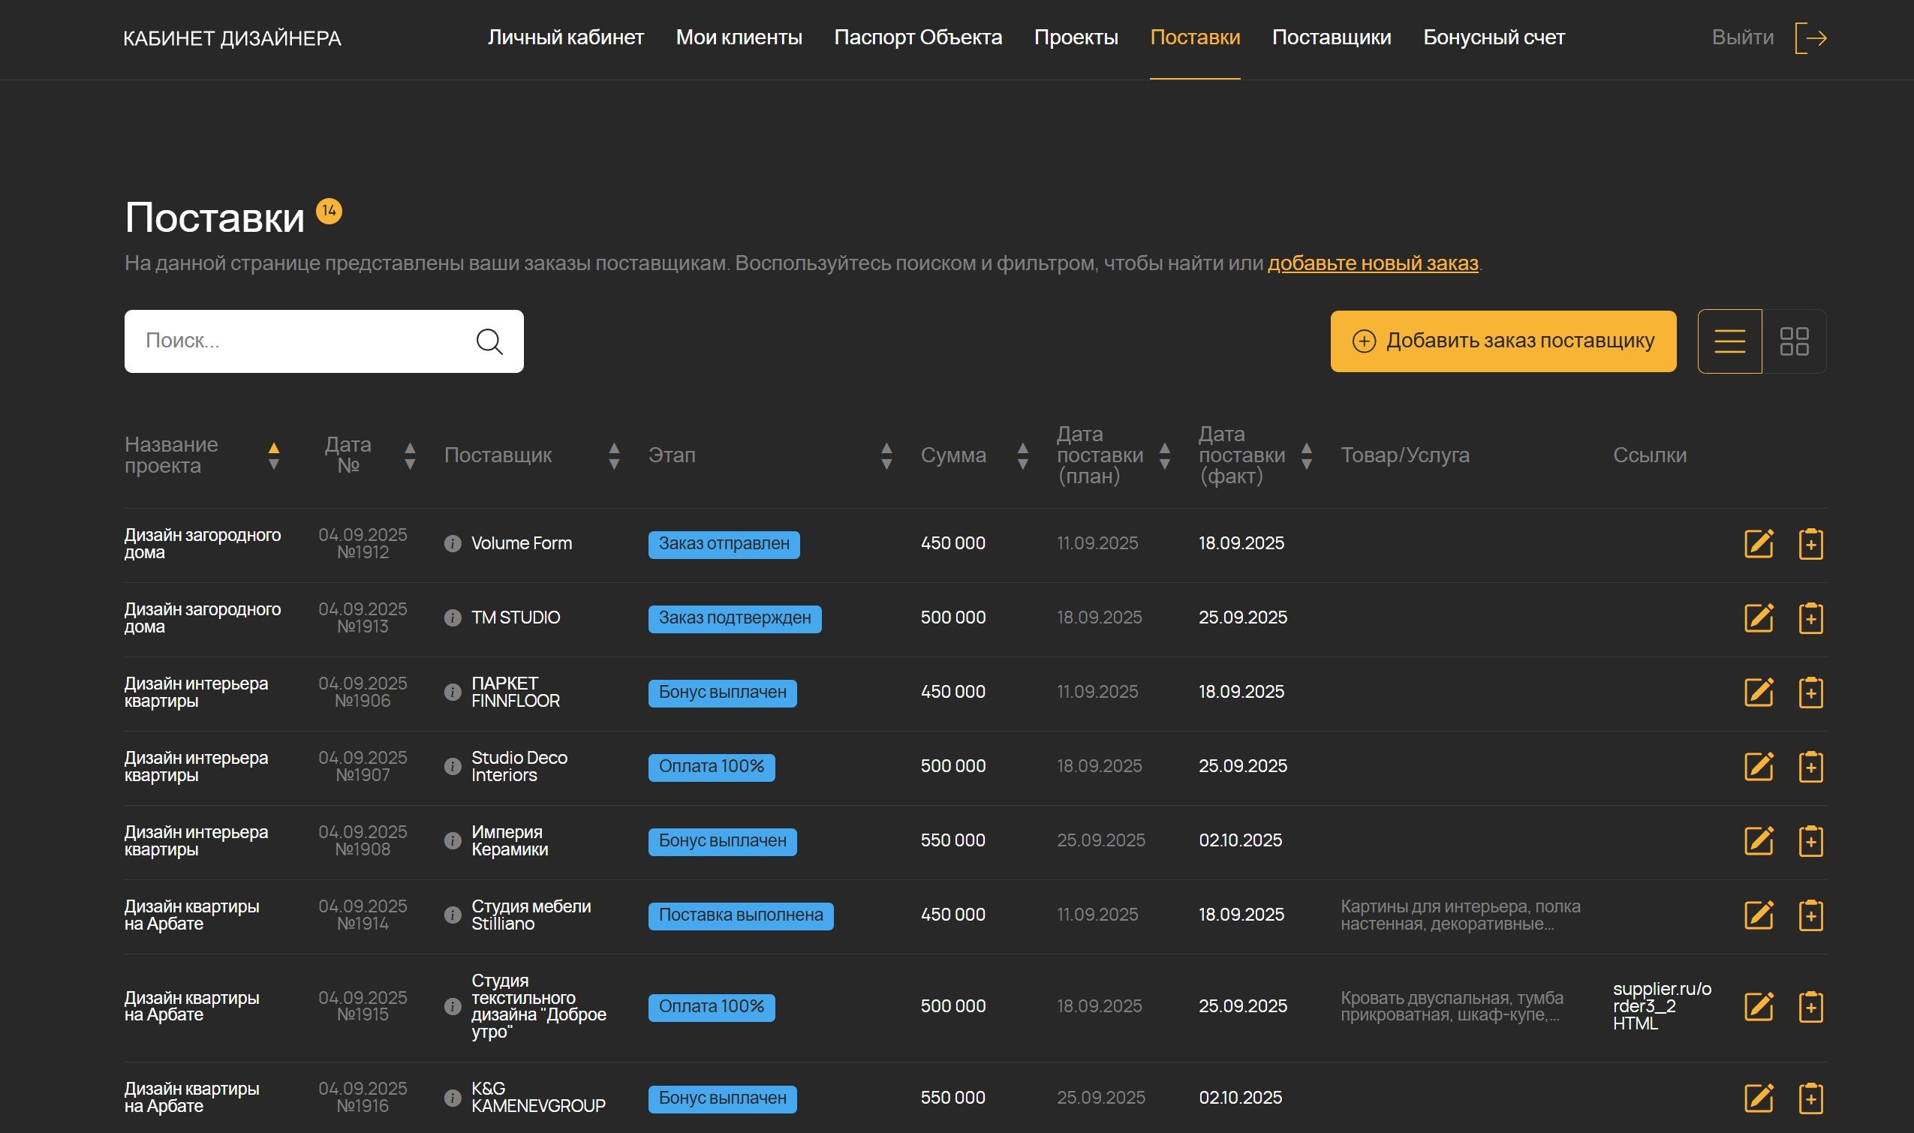Screen dimensions: 1914x1133
Task: Switch to list view layout
Action: coord(1729,341)
